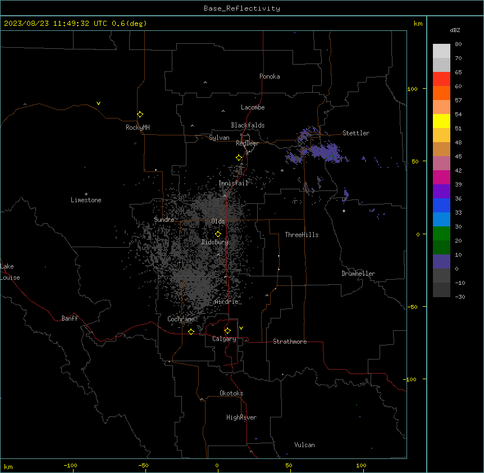
Task: Click the Limestone label
Action: [x=86, y=200]
